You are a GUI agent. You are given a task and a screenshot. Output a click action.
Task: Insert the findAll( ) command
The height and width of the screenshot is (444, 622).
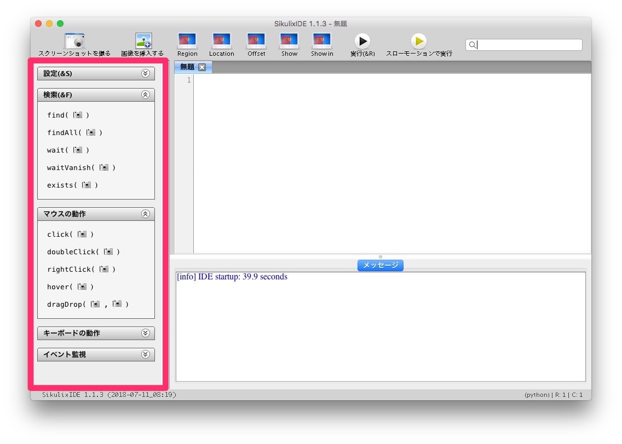[74, 133]
